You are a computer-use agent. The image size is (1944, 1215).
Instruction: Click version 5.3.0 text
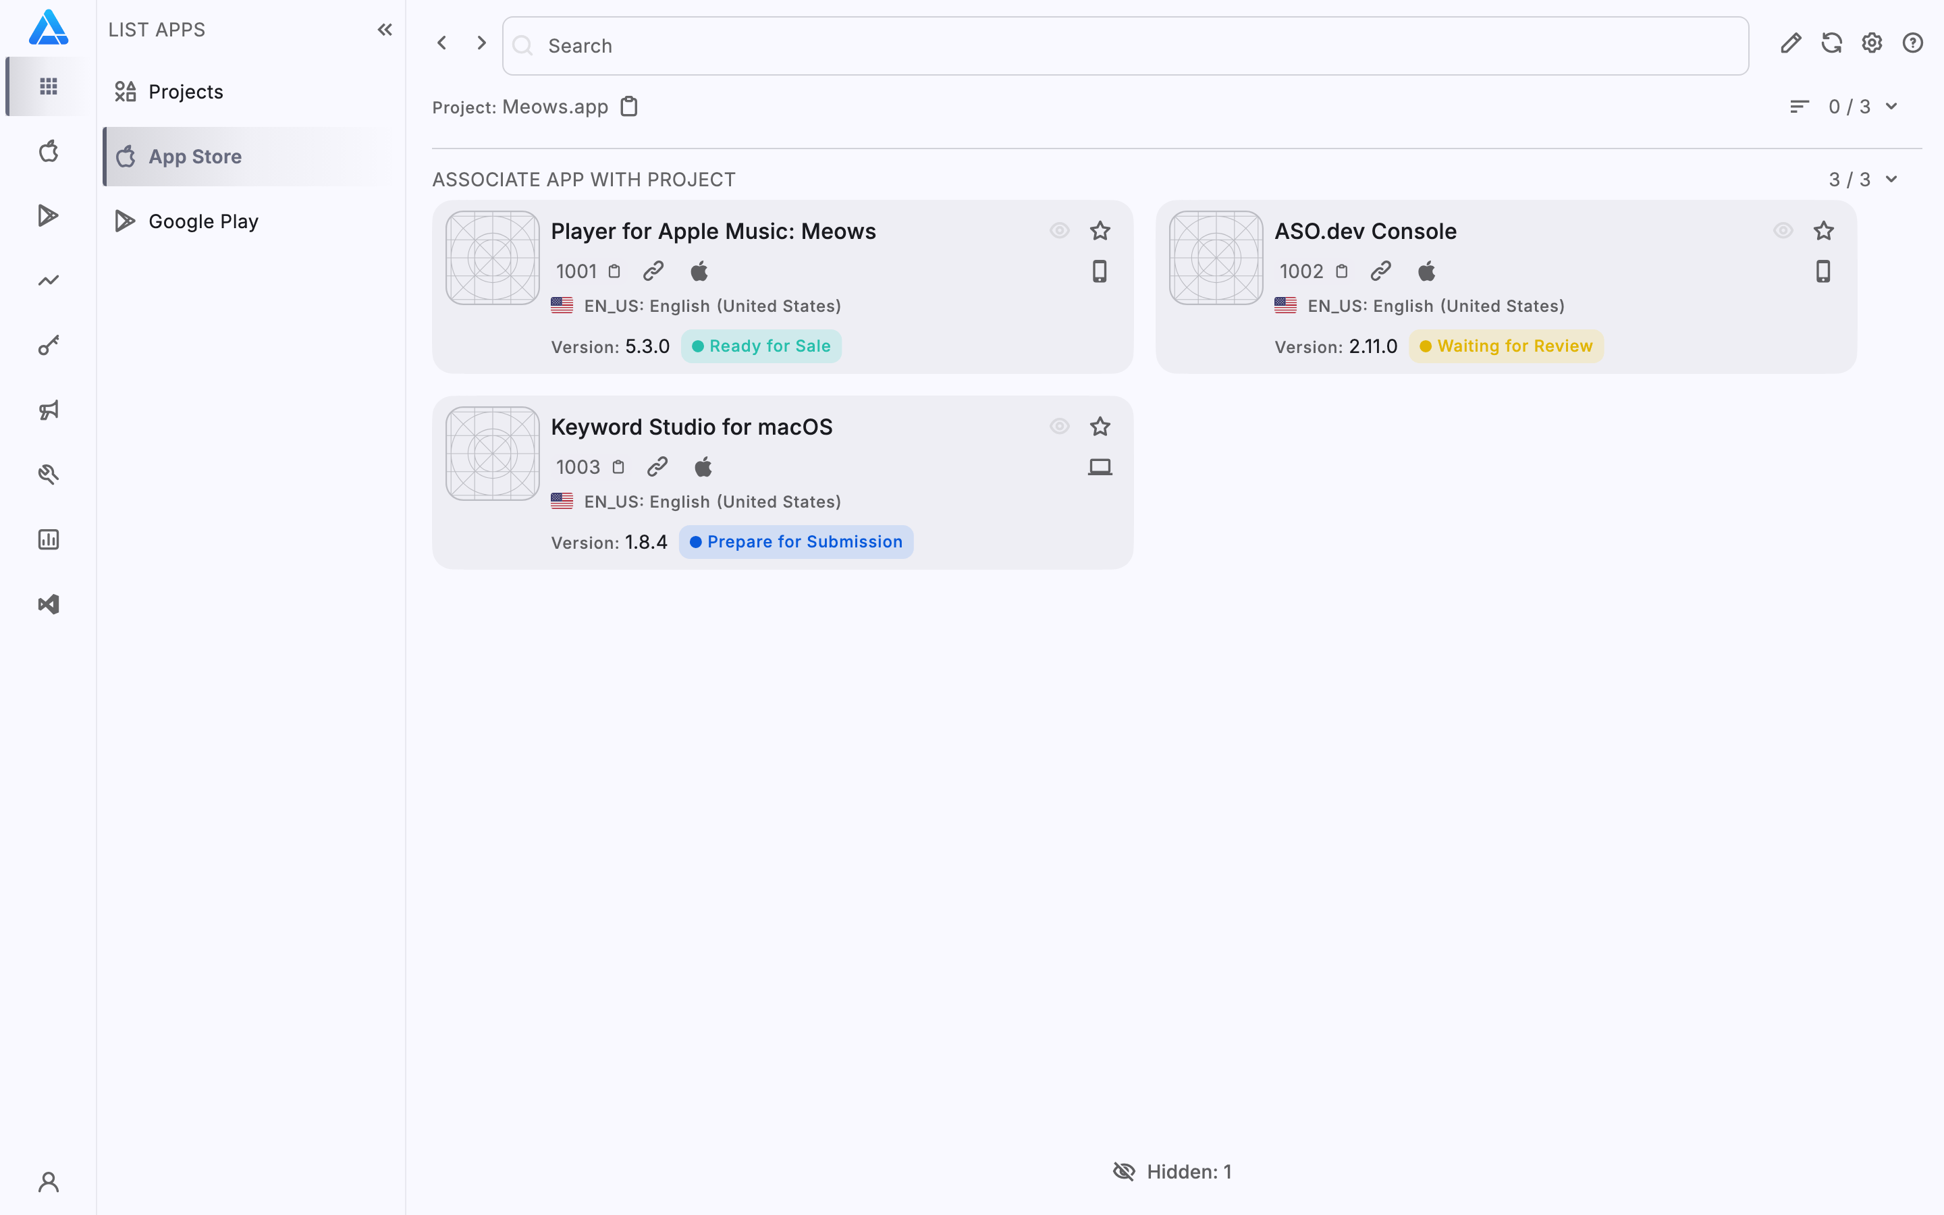[647, 346]
